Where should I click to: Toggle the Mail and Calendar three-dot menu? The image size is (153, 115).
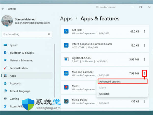(144, 73)
